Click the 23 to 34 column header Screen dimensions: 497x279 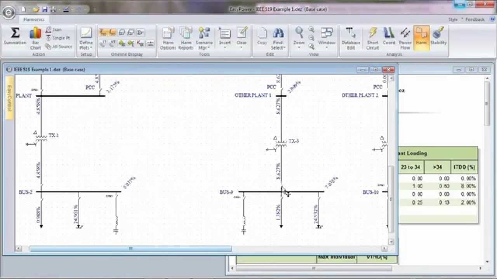tap(410, 167)
